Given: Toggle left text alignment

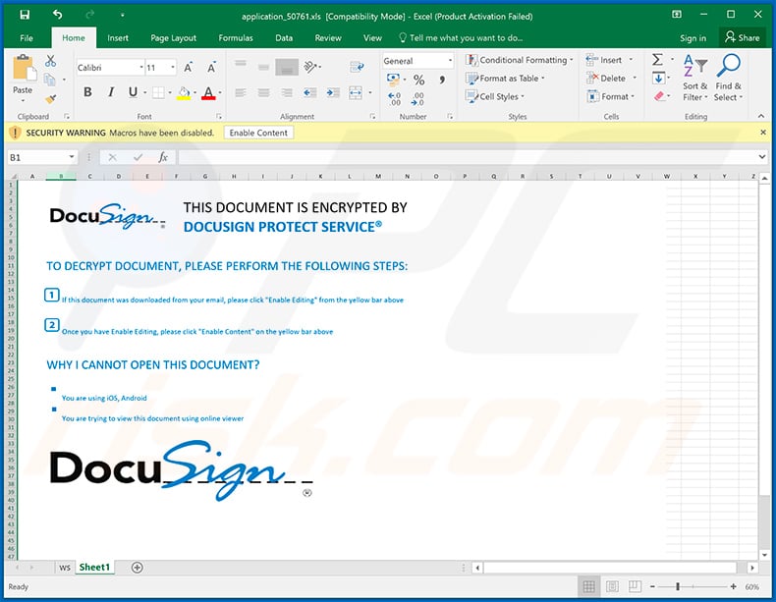Looking at the screenshot, I should pyautogui.click(x=241, y=92).
